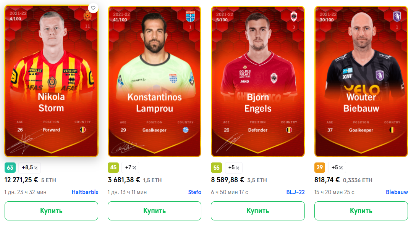Open seller profile BLJ-22
Image resolution: width=416 pixels, height=225 pixels.
[x=295, y=192]
